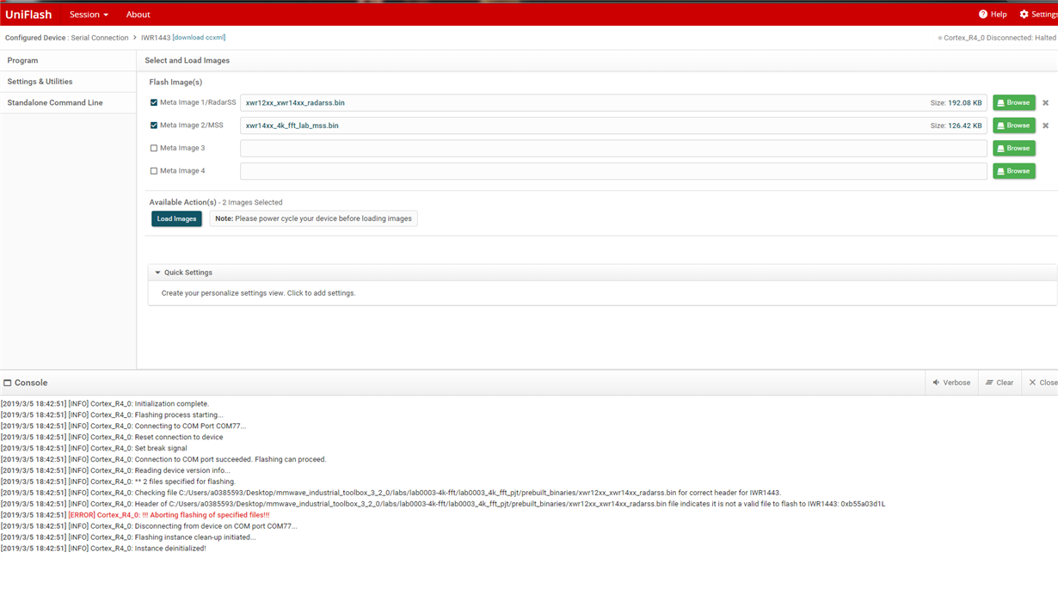Click the Serial Connection breadcrumb text

(x=99, y=38)
